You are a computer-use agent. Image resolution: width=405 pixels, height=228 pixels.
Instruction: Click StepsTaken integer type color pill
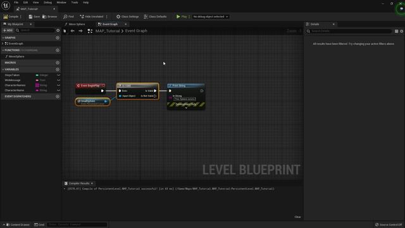coord(37,75)
